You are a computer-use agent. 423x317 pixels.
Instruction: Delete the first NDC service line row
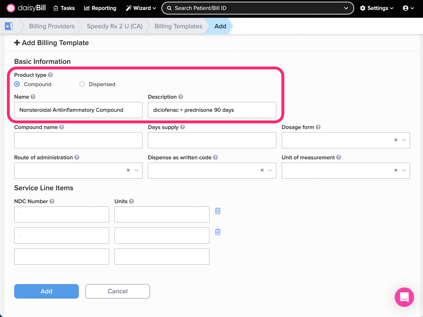tap(218, 211)
